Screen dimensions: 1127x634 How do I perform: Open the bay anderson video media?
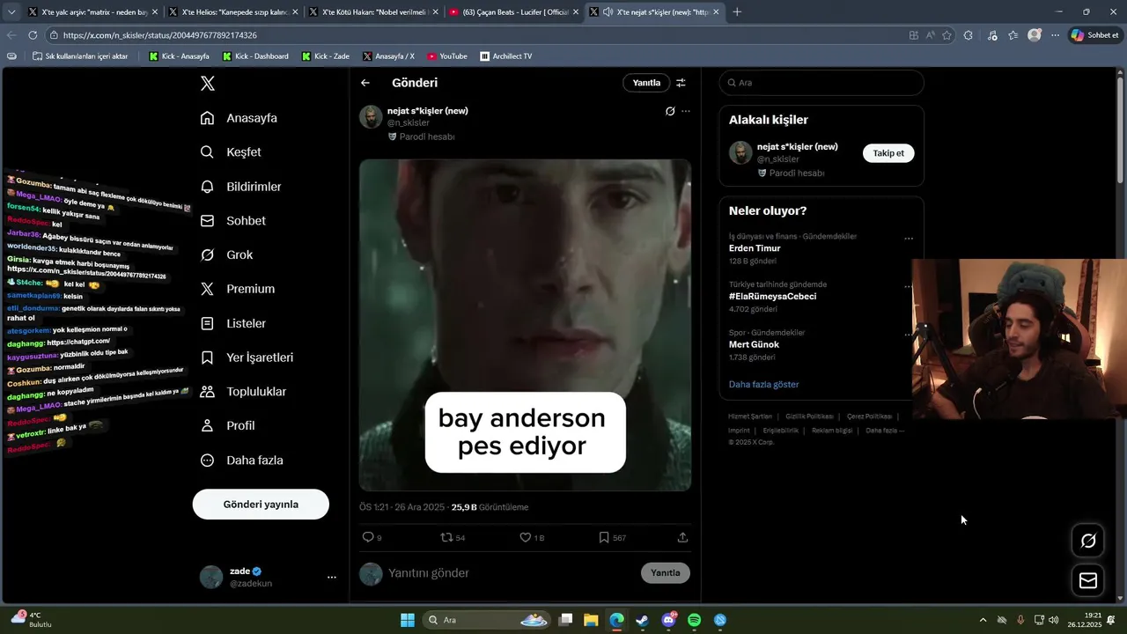click(525, 325)
